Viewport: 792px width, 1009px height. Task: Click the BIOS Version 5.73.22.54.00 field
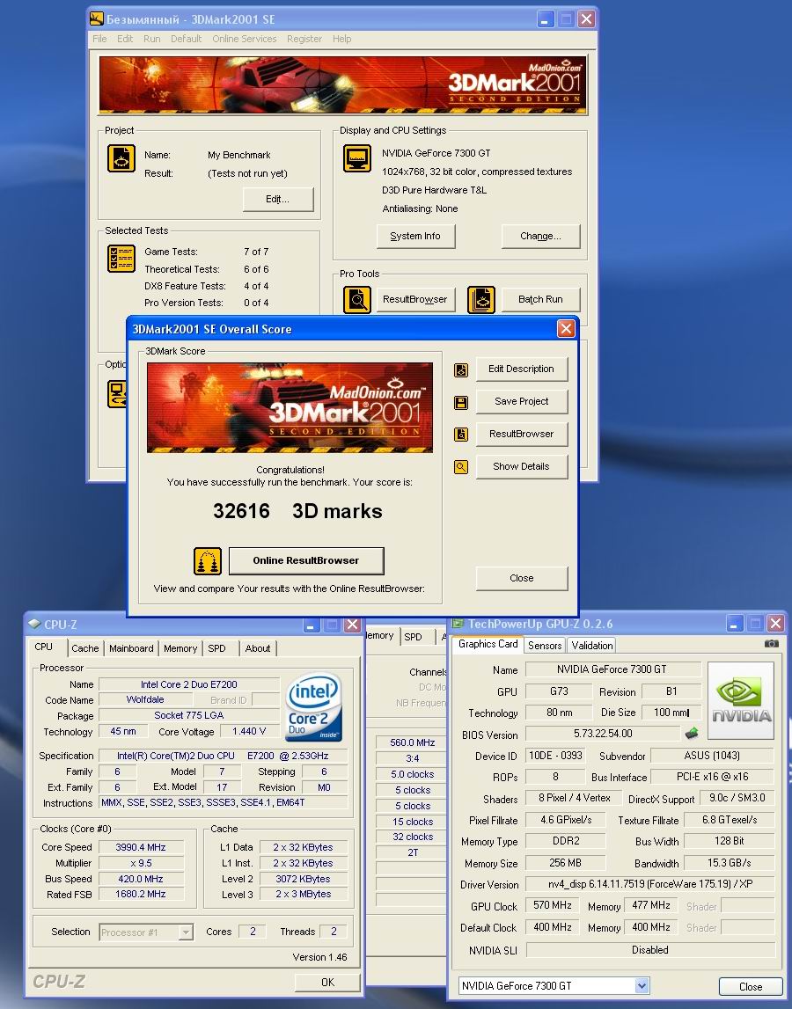[603, 734]
